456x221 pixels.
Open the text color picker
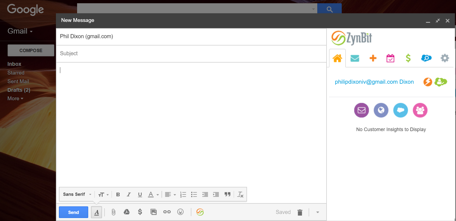point(153,194)
